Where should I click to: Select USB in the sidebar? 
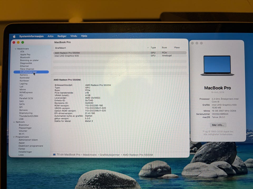(x=21, y=119)
